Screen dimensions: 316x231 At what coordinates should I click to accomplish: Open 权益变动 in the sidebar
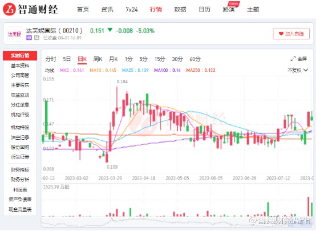pyautogui.click(x=20, y=95)
